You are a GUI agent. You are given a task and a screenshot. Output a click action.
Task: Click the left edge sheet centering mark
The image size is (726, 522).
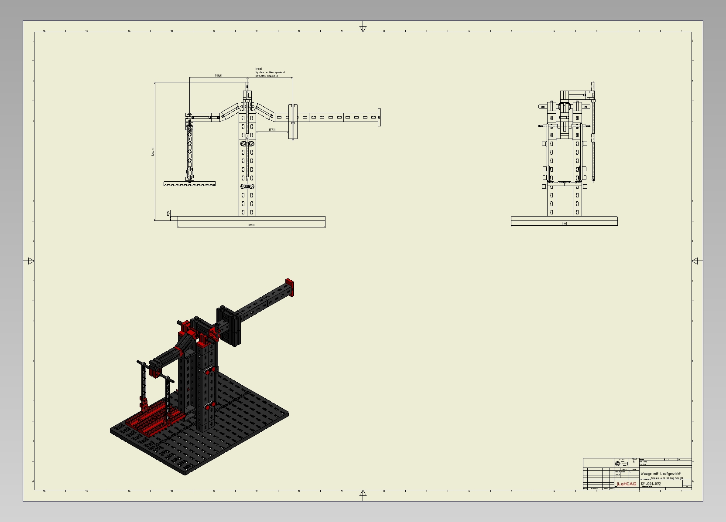(x=29, y=261)
